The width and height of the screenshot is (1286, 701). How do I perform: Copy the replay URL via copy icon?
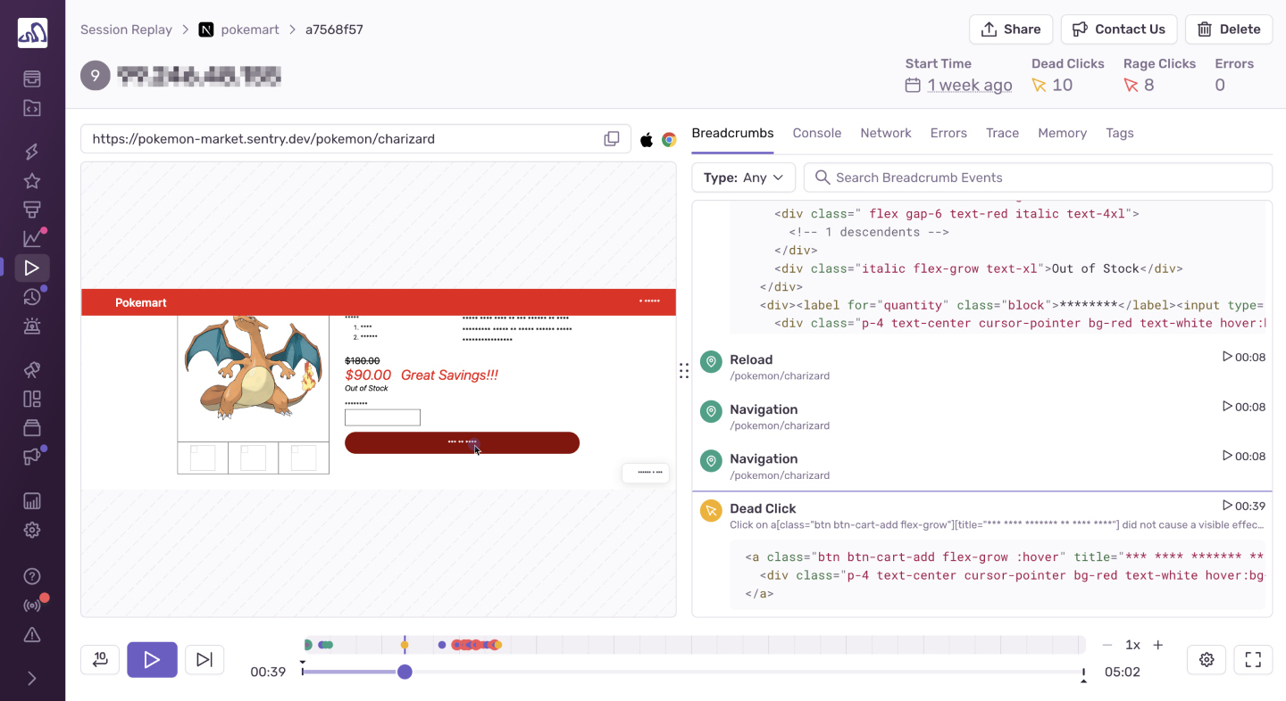tap(612, 138)
